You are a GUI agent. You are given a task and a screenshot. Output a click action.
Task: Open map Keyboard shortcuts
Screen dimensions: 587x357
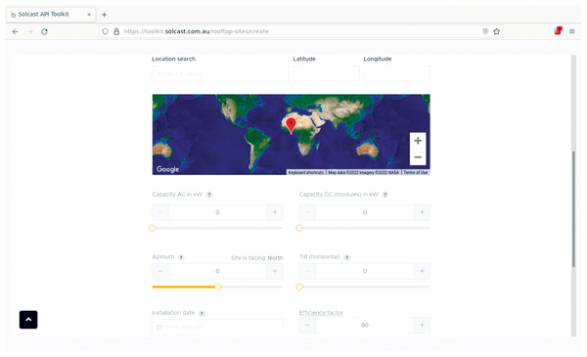pyautogui.click(x=306, y=172)
